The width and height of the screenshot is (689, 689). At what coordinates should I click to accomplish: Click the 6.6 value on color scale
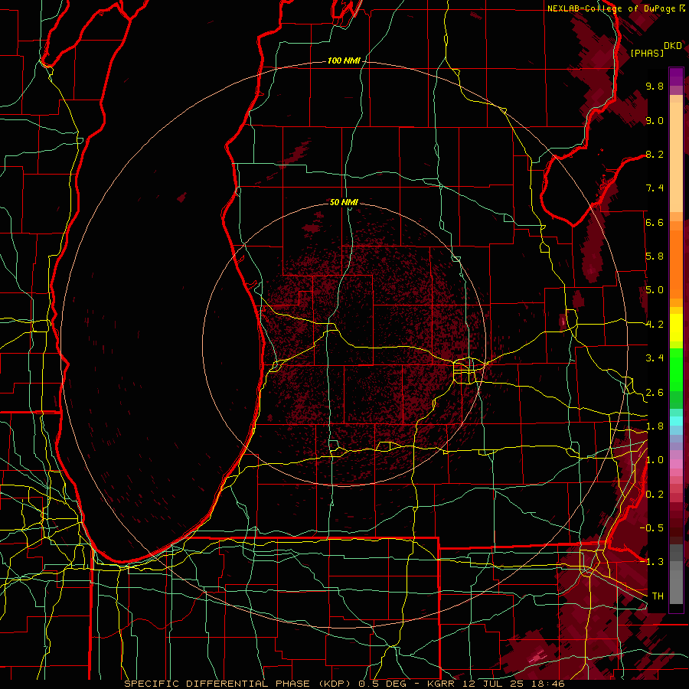tap(655, 222)
